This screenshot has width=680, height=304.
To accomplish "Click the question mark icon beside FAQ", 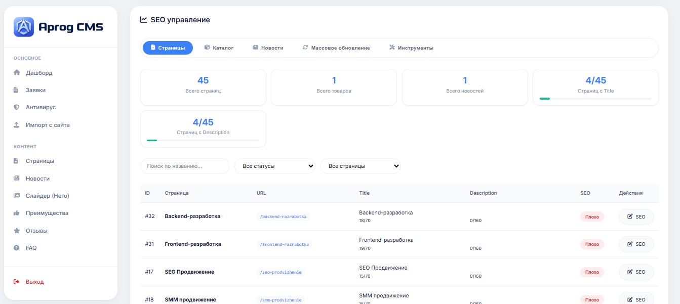I will (x=17, y=248).
